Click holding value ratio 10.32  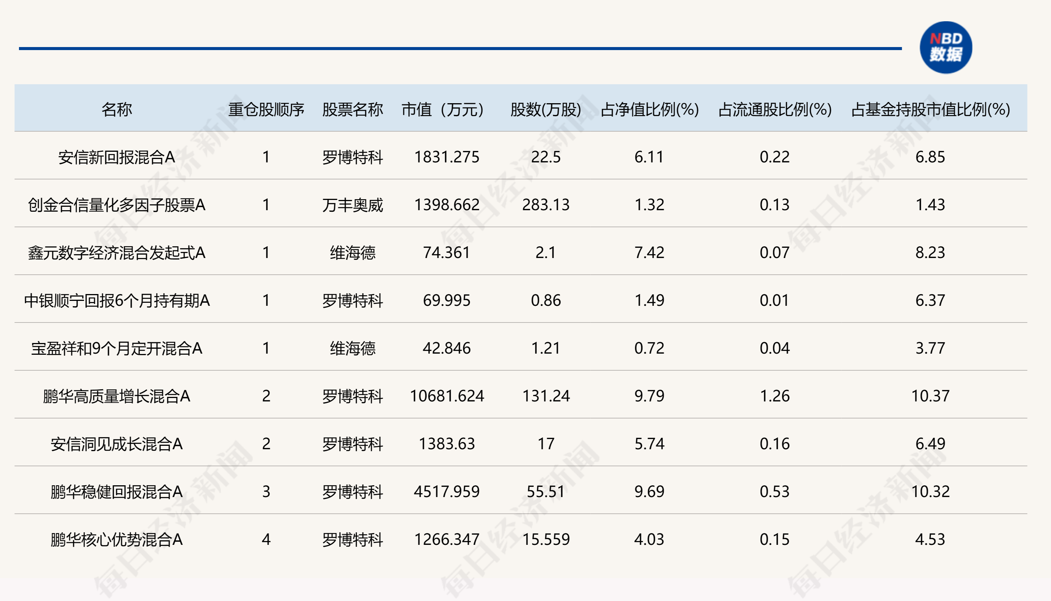[x=930, y=492]
